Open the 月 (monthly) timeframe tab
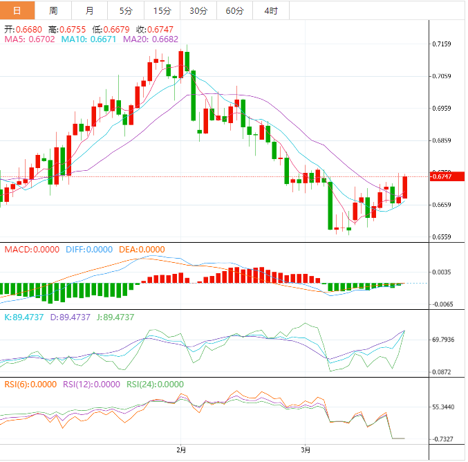Viewport: 468px width, 462px height. click(x=90, y=10)
